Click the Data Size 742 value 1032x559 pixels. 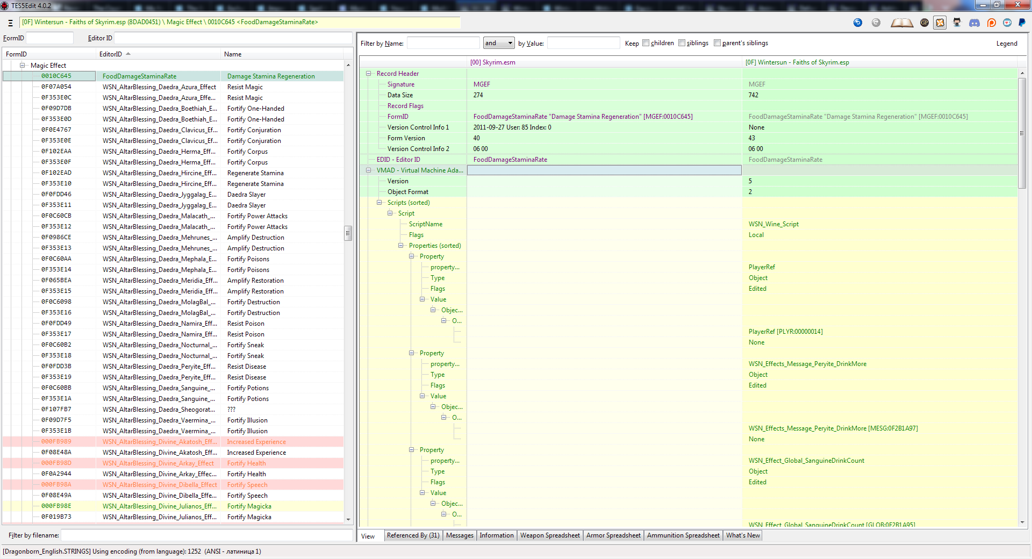click(880, 95)
